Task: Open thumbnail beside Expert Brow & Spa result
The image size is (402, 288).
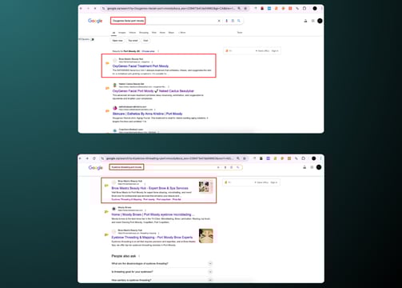Action: pos(205,187)
